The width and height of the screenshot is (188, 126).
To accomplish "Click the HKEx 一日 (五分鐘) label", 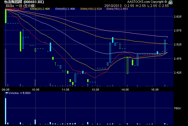I will click(20, 6).
